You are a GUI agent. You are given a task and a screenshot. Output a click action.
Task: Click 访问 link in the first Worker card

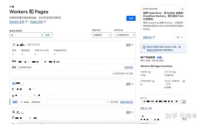click(128, 45)
